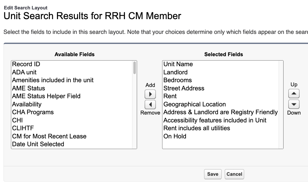Choose AME Status in Available Fields
This screenshot has height=193, width=308.
click(28, 88)
